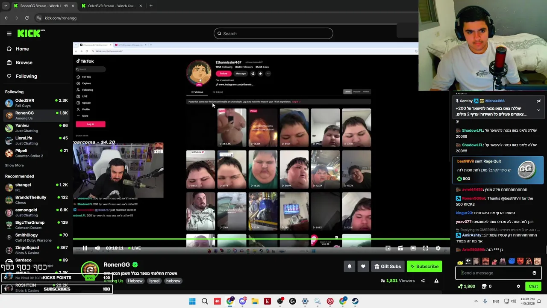Open the browser tab search dropdown
Screen dimensions: 547x308
coord(5,6)
